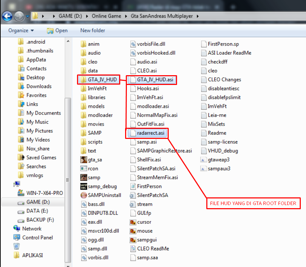Select the GAME (D:) breadcrumb

[70, 16]
